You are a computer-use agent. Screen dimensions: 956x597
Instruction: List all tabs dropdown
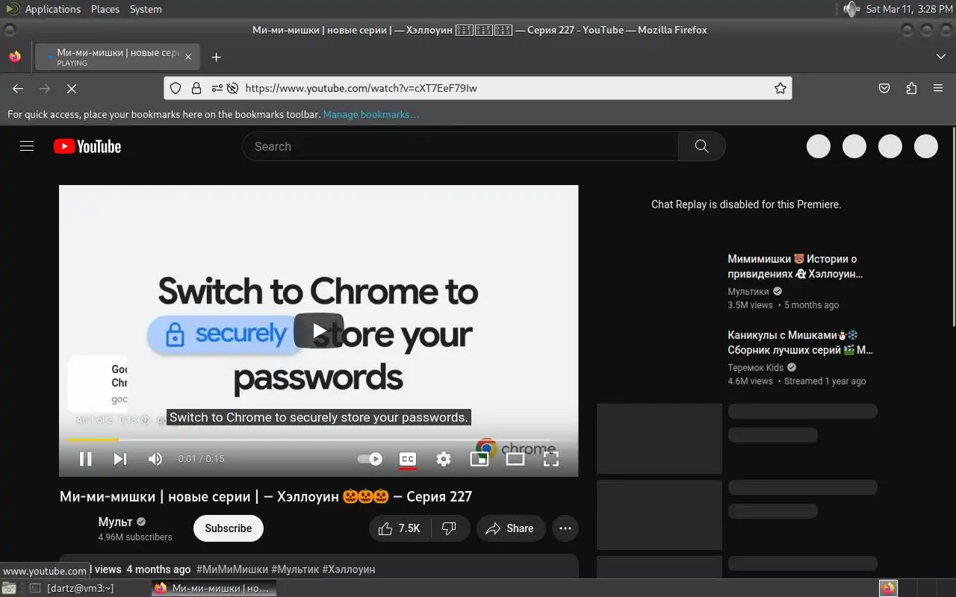(940, 57)
